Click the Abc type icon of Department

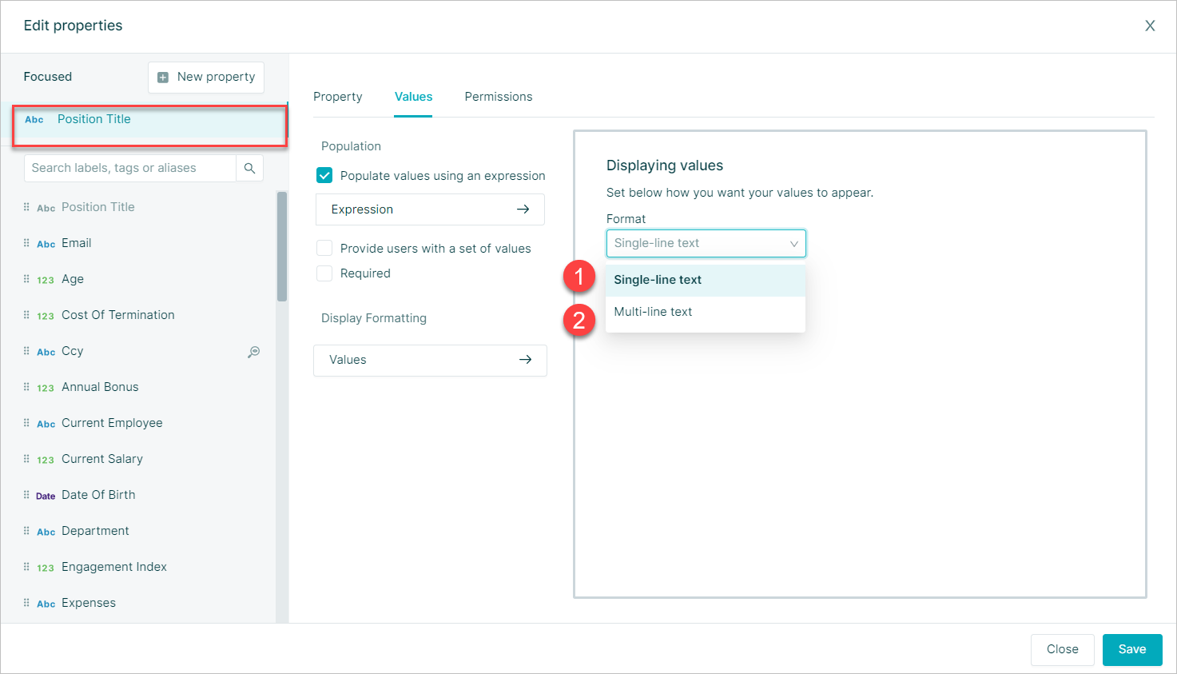pos(46,532)
